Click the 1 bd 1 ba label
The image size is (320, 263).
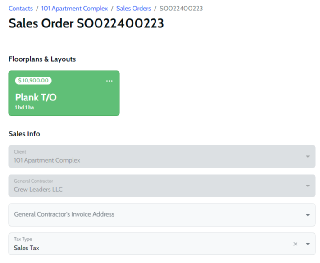(24, 108)
